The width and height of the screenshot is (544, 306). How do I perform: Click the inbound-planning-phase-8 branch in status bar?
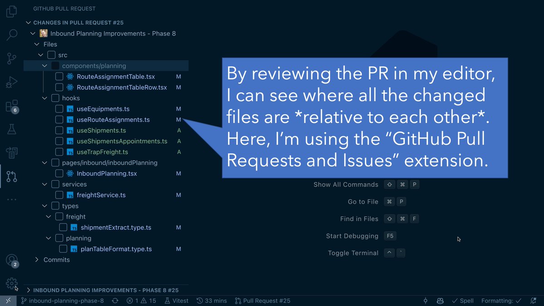(x=63, y=301)
